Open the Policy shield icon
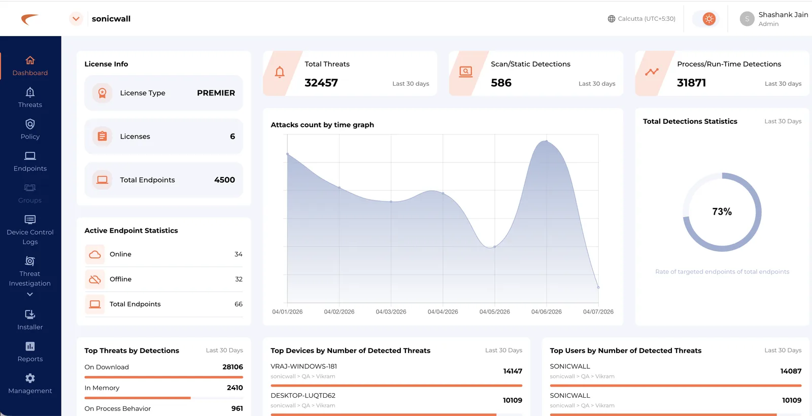Screen dimensions: 812x416 [x=30, y=124]
